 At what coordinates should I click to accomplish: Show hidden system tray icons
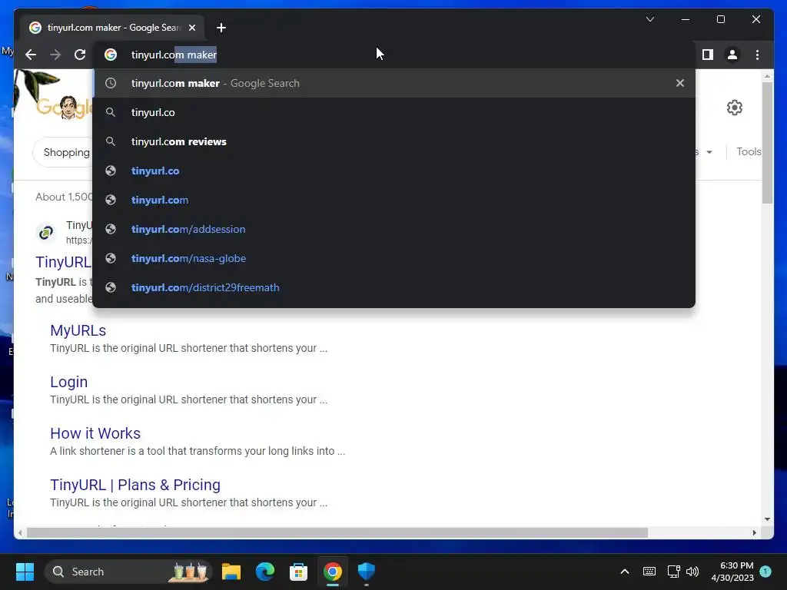point(625,572)
